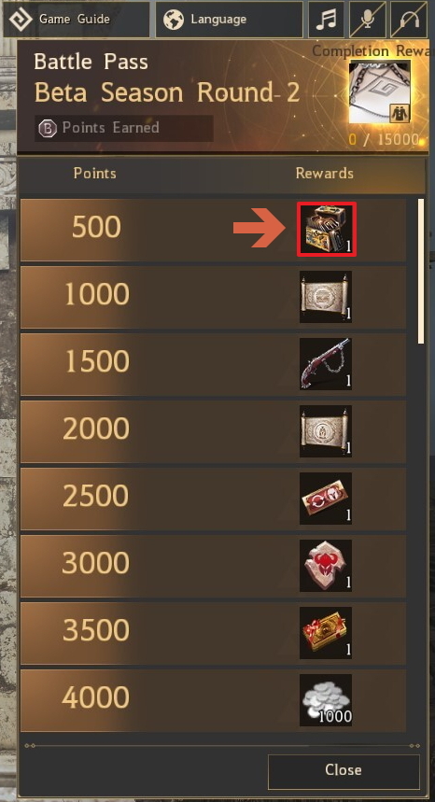Select the red bull emblem stone reward
Screen dimensions: 435x802
click(326, 566)
